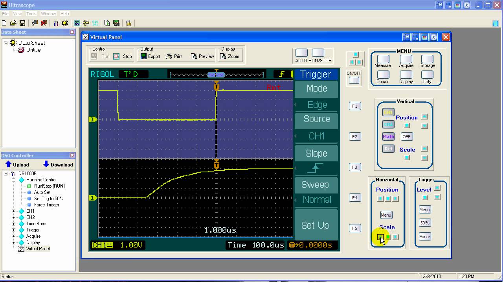
Task: Click Horizontal Scale green middle knob button
Action: (388, 237)
